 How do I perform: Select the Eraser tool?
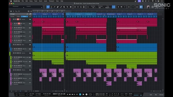coord(58,7)
